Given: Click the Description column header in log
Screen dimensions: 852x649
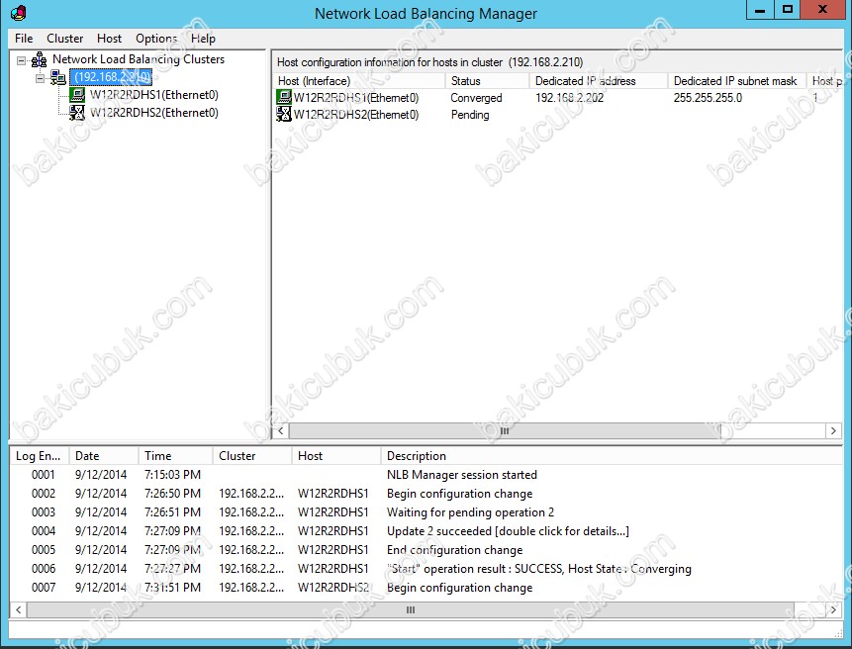Looking at the screenshot, I should point(612,456).
